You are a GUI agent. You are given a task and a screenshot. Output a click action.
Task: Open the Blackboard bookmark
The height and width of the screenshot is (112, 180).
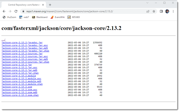(x=40, y=17)
